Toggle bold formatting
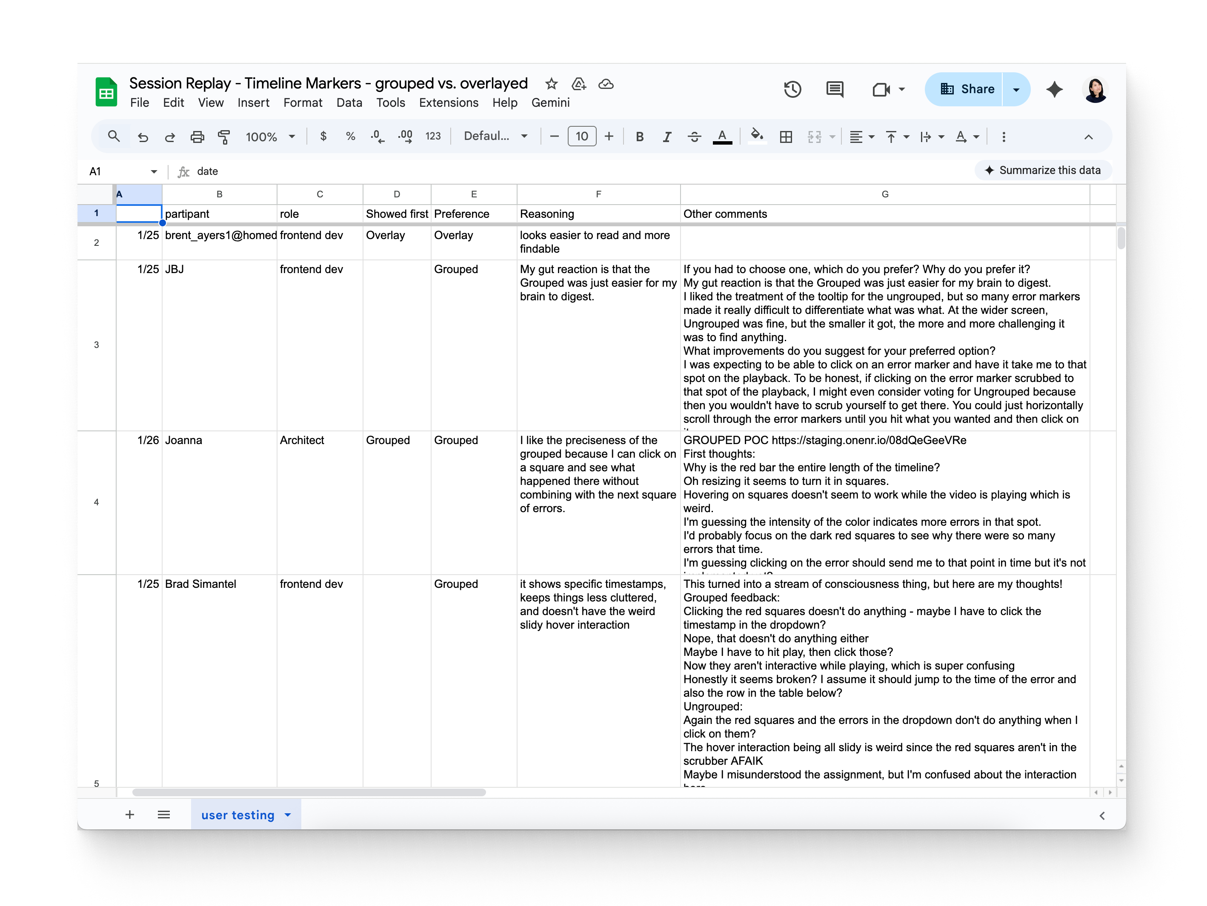The width and height of the screenshot is (1207, 906). point(640,137)
